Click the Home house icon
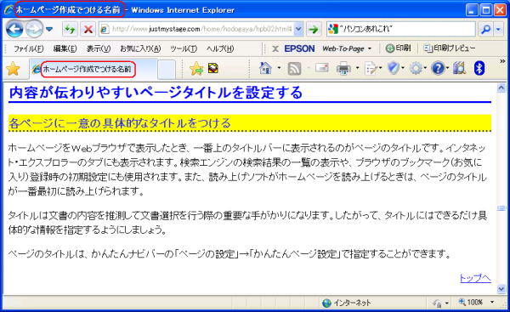 265,68
